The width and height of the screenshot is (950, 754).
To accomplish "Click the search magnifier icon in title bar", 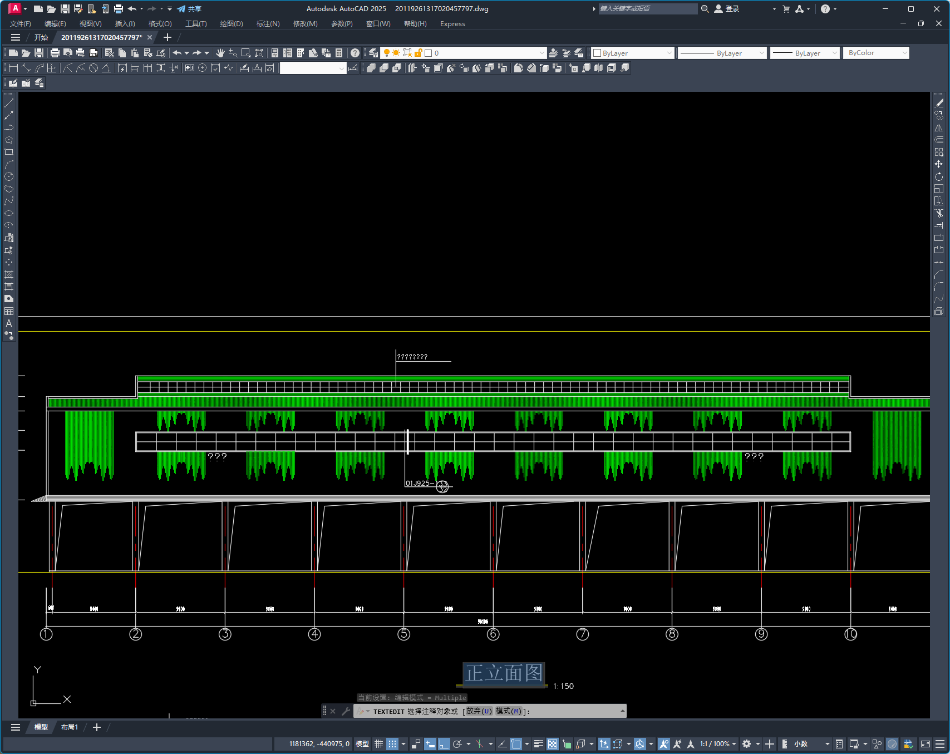I will 705,9.
